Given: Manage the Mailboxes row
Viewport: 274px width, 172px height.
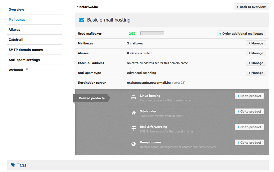Looking at the screenshot, I should tap(256, 43).
